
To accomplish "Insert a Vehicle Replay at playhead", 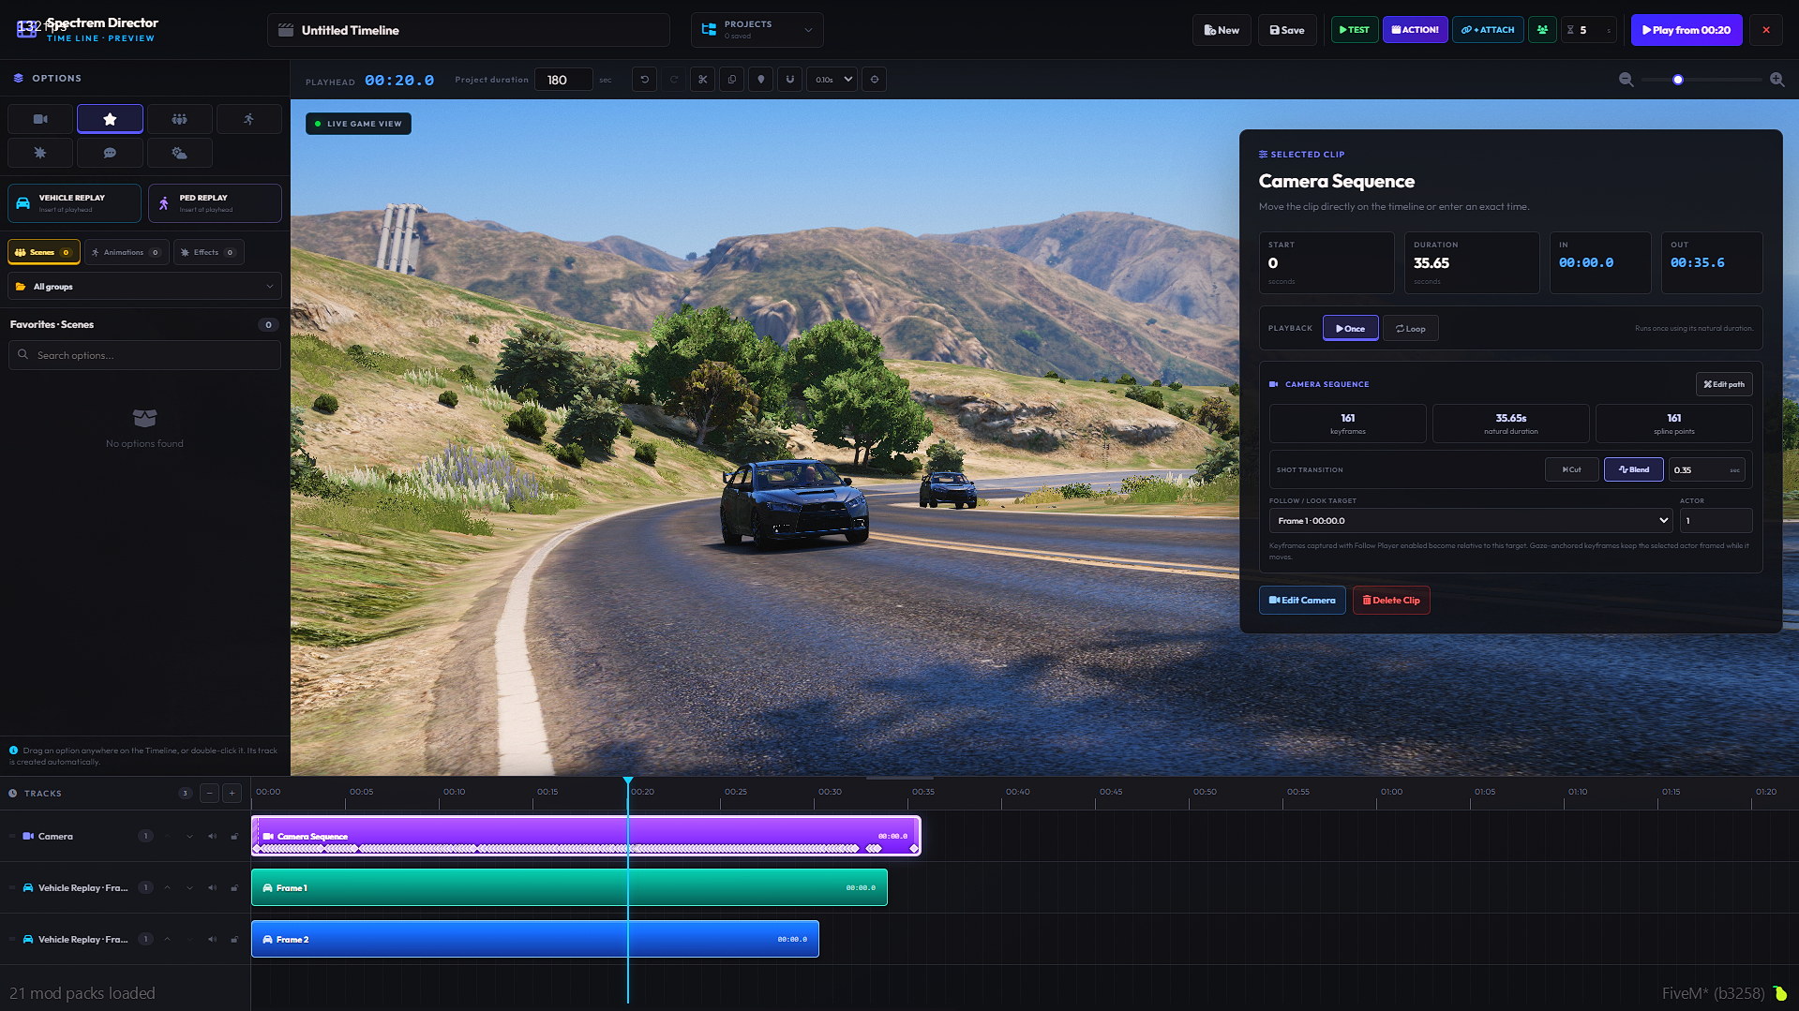I will [x=74, y=203].
